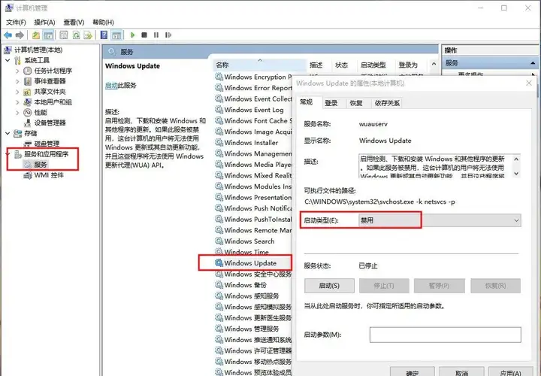The height and width of the screenshot is (376, 541).
Task: Collapse the 系统工具 tree node
Action: pyautogui.click(x=8, y=60)
